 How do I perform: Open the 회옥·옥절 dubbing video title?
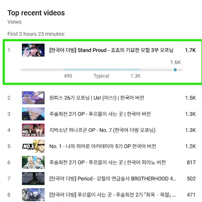coord(113,195)
